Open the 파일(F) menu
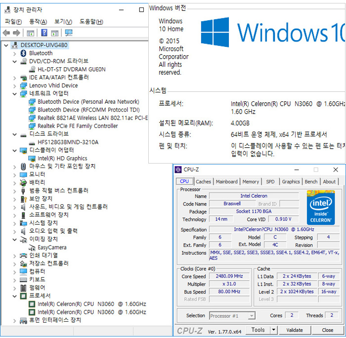This screenshot has height=338, width=346. 13,22
